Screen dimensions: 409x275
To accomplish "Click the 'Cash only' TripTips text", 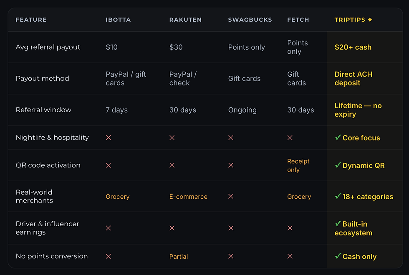I will (x=359, y=257).
